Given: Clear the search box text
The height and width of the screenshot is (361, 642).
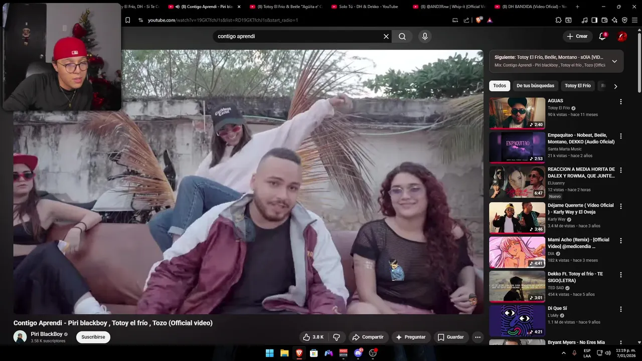Looking at the screenshot, I should (386, 36).
